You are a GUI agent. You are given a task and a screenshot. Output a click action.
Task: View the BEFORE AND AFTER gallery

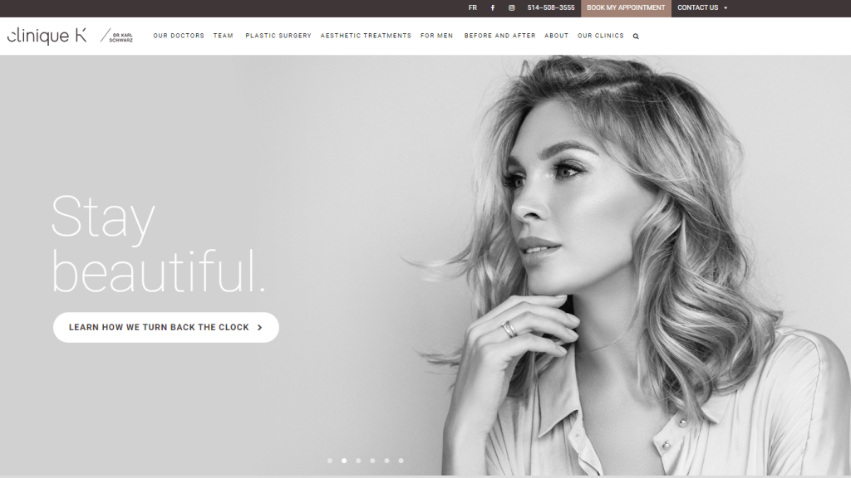tap(499, 36)
